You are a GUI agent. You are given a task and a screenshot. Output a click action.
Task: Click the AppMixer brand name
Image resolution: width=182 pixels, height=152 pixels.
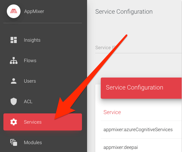coord(34,11)
